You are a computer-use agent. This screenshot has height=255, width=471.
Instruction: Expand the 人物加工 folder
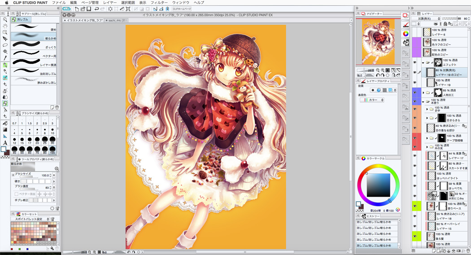[423, 92]
